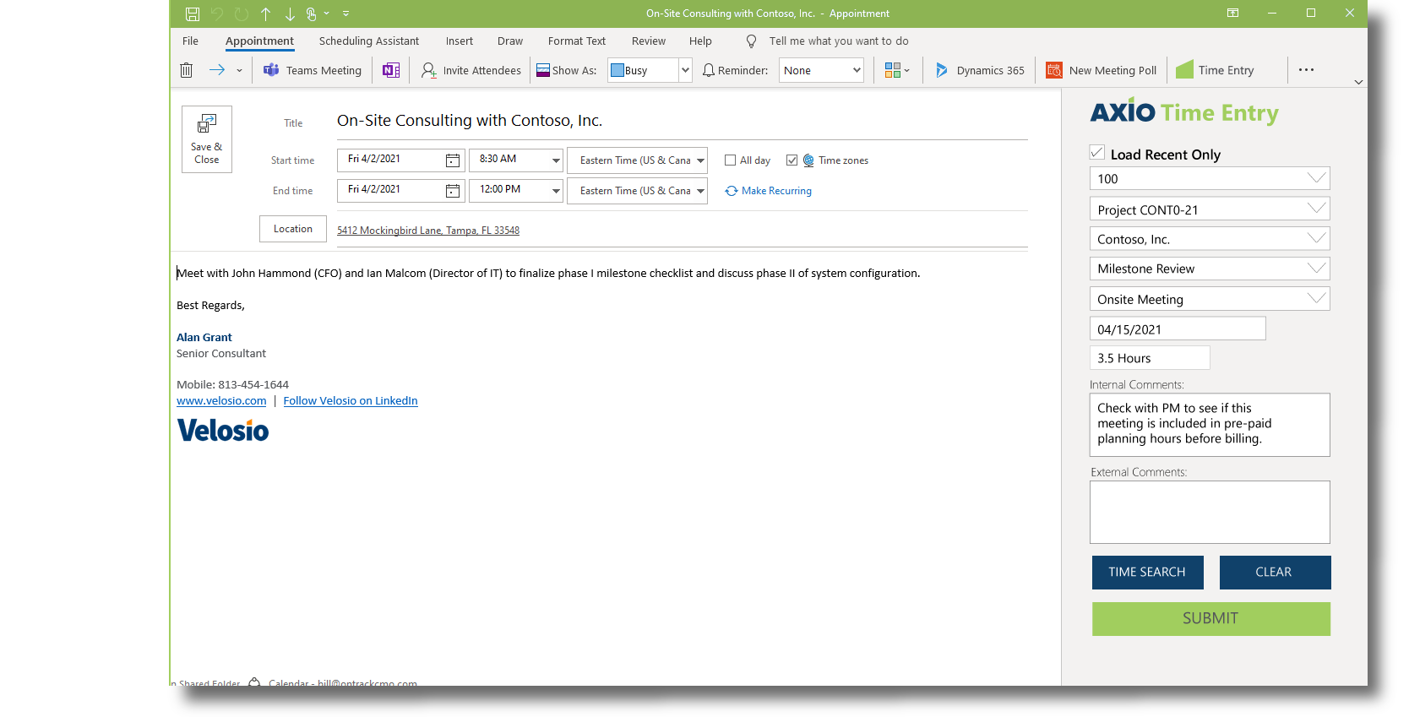Open Follow Velosio on LinkedIn link
The width and height of the screenshot is (1409, 717).
(351, 401)
